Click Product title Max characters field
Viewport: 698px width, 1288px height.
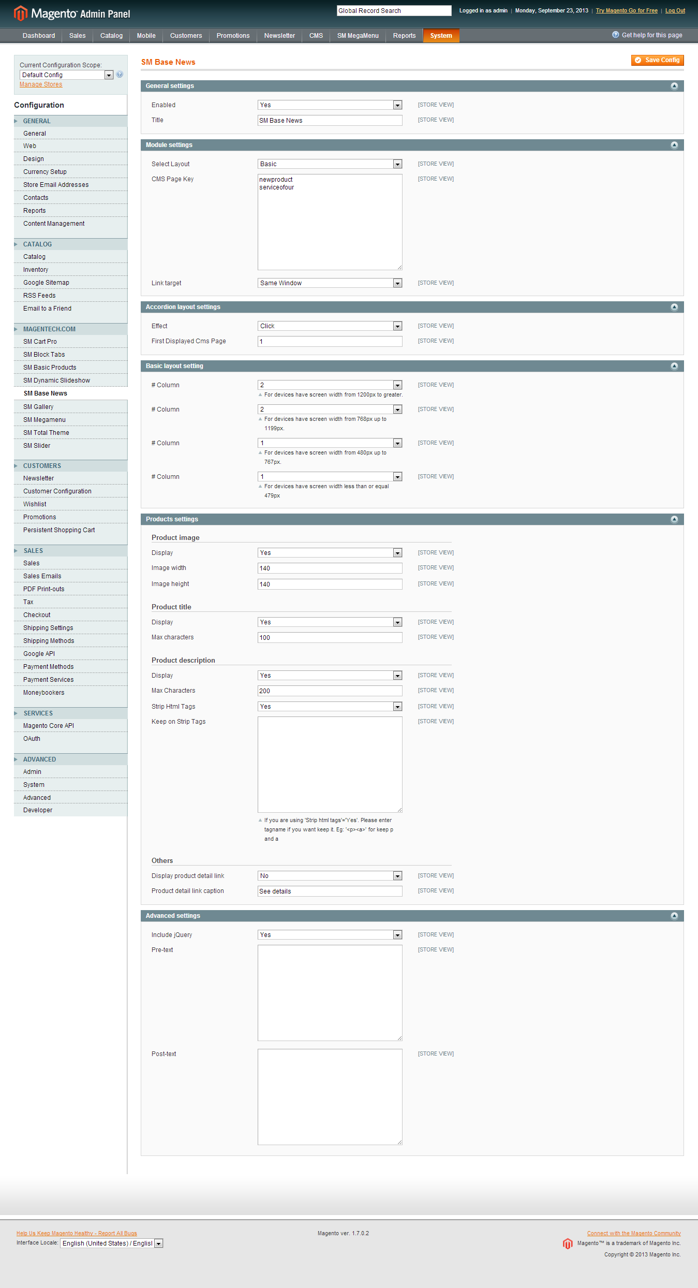point(330,638)
